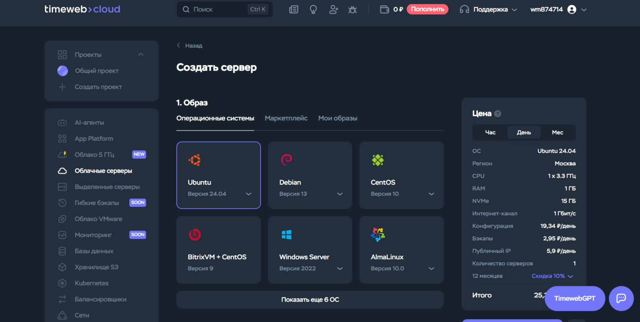Click Показать еще 6 ОС
Screen dimensions: 640x322
point(310,300)
